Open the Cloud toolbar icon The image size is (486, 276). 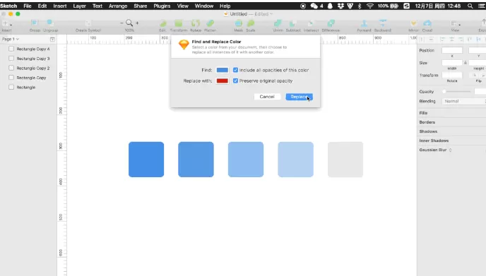[x=427, y=23]
